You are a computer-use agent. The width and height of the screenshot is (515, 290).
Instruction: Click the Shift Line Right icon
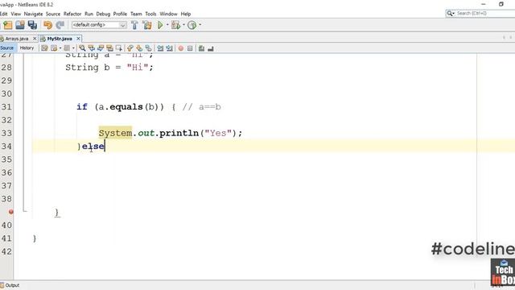point(169,48)
